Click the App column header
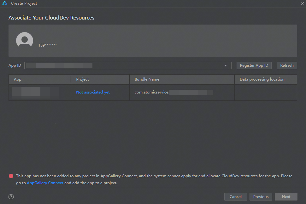This screenshot has width=306, height=204. (x=18, y=79)
